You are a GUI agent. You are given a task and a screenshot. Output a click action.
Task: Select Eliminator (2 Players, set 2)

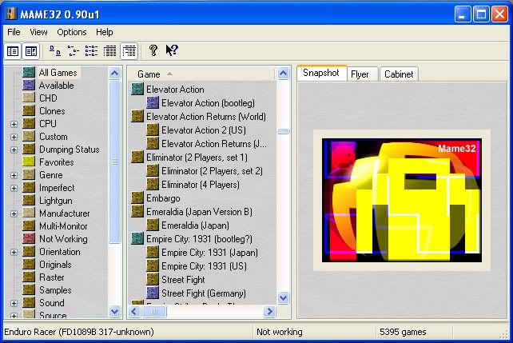tap(212, 171)
